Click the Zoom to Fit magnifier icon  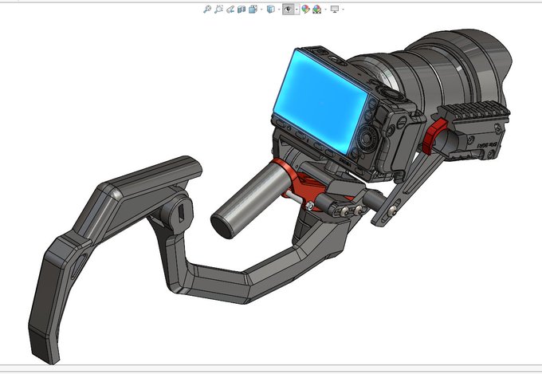click(207, 10)
